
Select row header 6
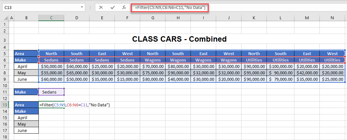pos(5,60)
